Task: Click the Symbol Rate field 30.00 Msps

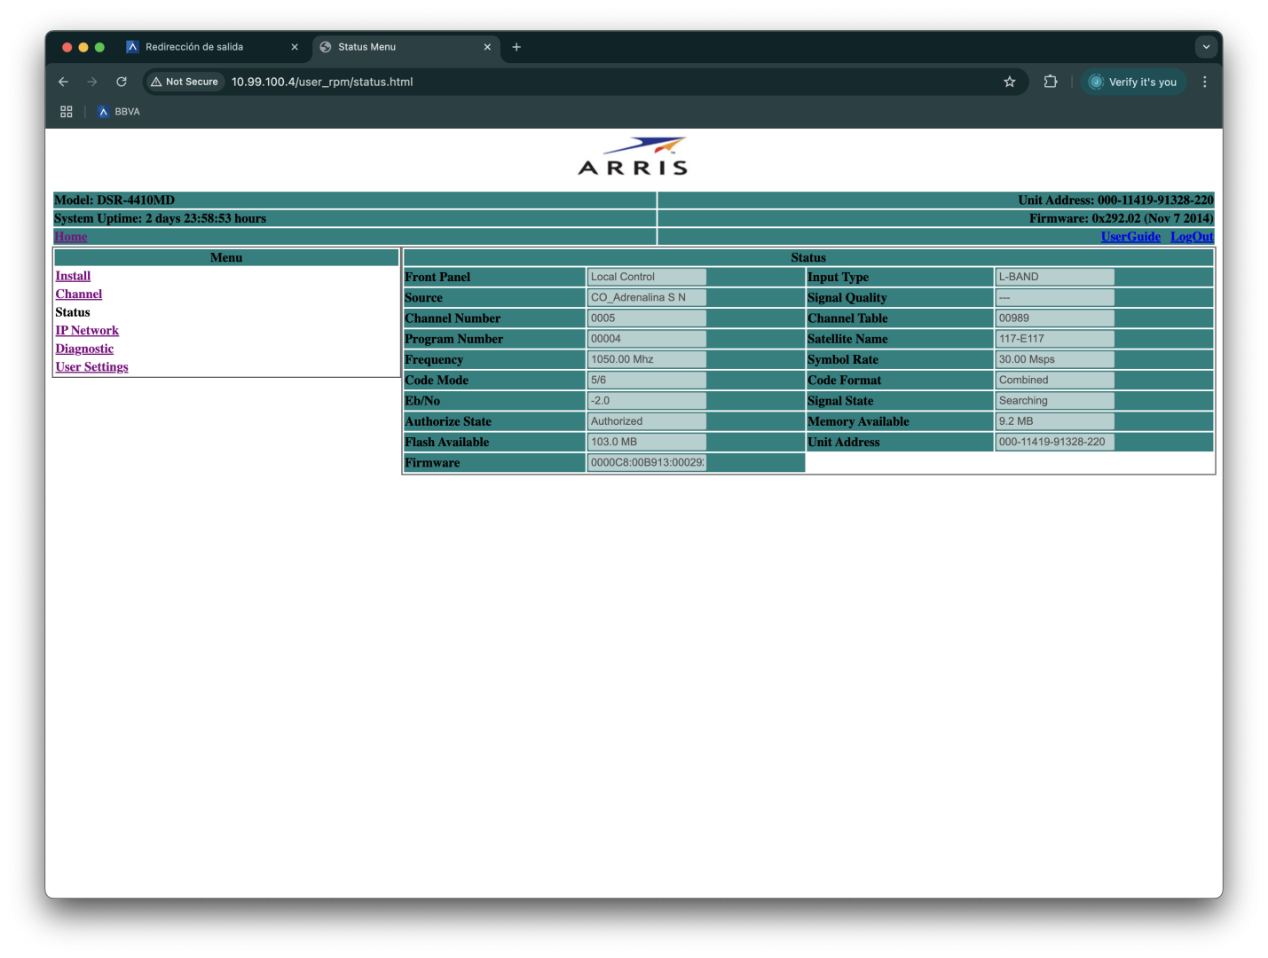Action: [1055, 359]
